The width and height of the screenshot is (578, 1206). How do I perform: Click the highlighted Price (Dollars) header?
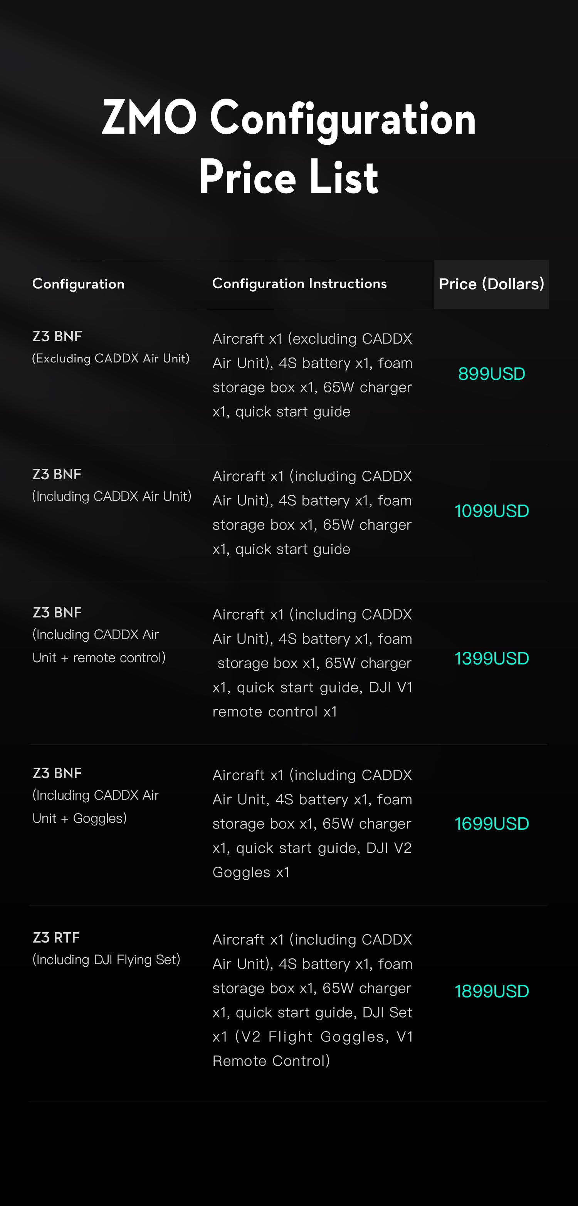(x=491, y=284)
